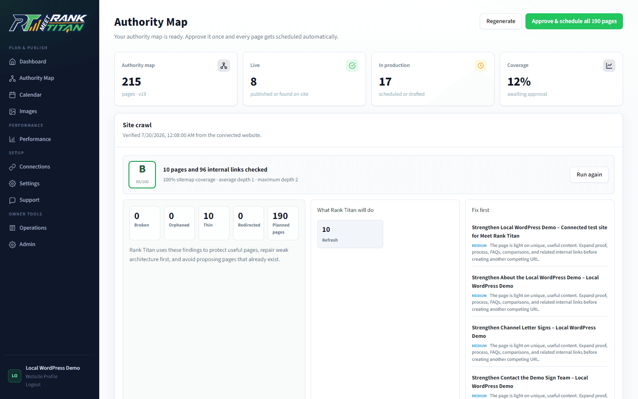Click 'Strengthen Channel Letter Signs' fix item

(540, 332)
